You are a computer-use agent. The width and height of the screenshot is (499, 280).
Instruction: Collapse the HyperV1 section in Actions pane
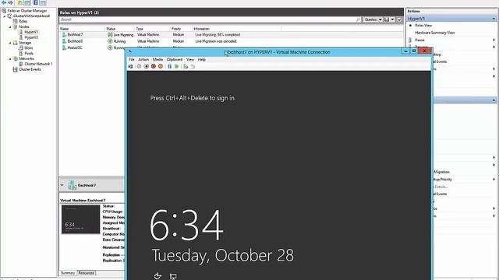(x=494, y=19)
